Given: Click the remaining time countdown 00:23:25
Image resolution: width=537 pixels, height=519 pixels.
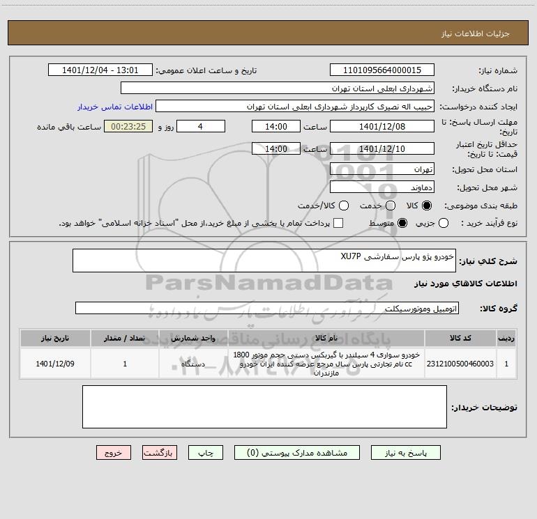Looking at the screenshot, I should [x=128, y=126].
